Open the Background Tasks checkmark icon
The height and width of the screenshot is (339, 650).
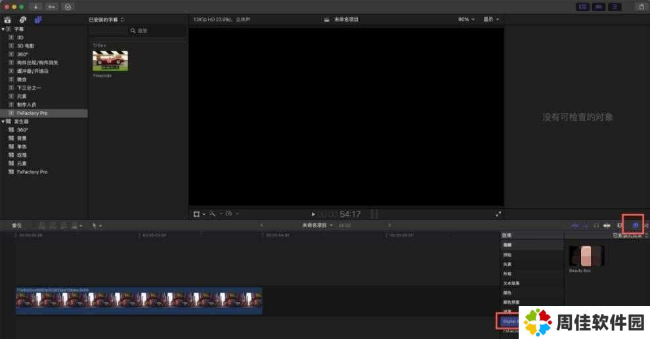(x=67, y=6)
